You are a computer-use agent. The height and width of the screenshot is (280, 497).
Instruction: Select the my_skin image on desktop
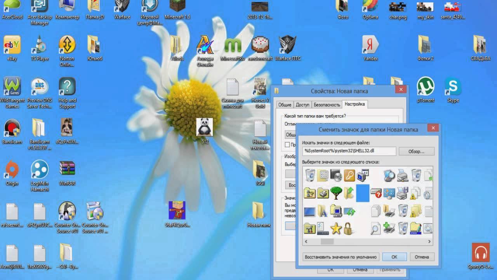click(x=426, y=10)
